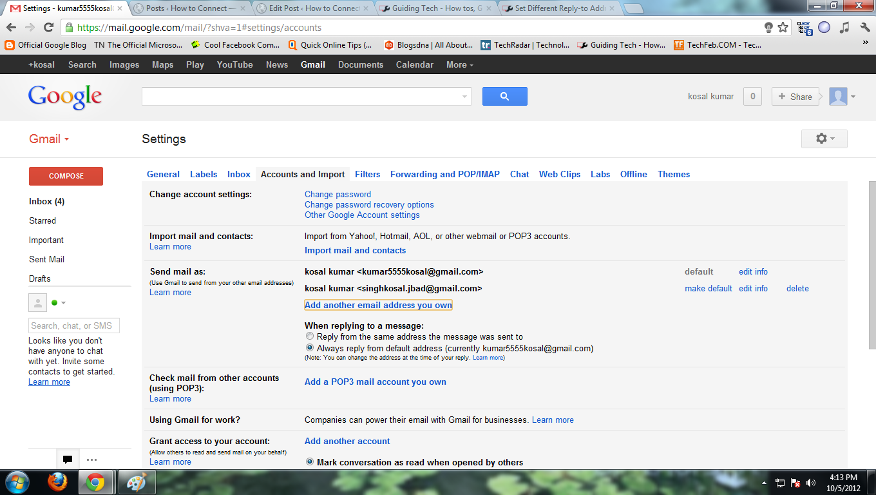Click the taskbar clock showing 4:13 PM

[x=842, y=483]
